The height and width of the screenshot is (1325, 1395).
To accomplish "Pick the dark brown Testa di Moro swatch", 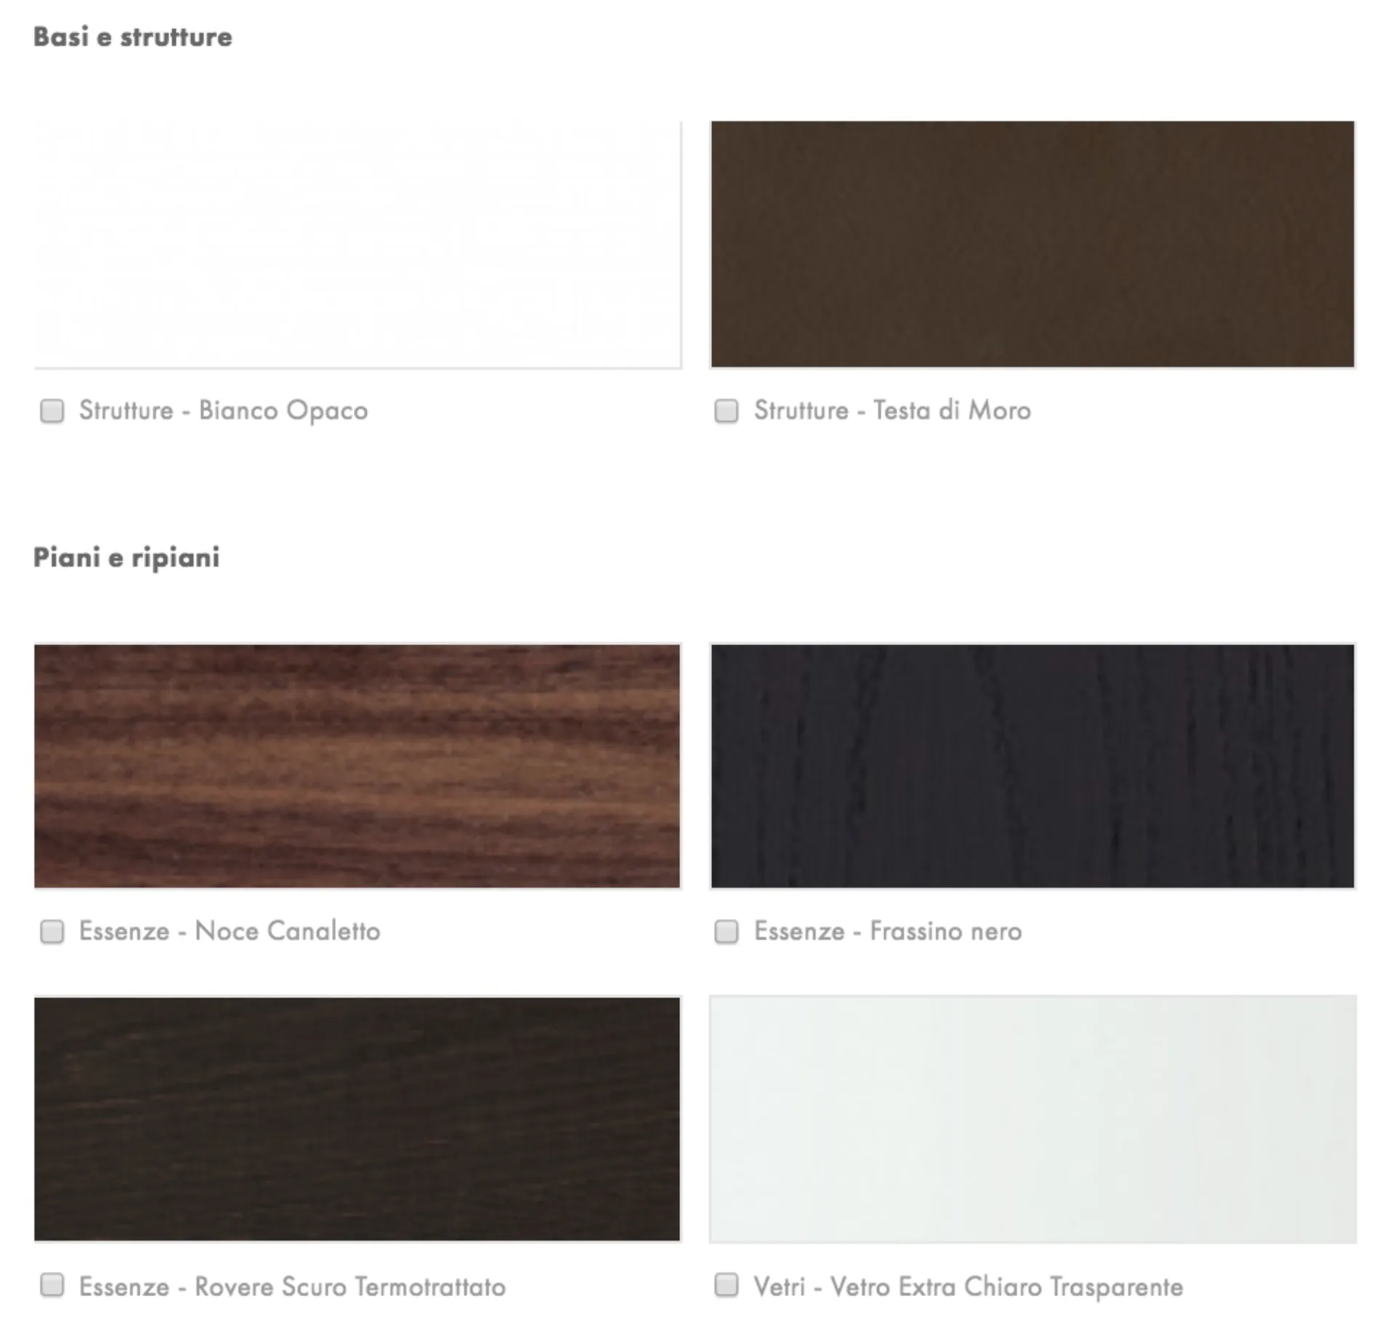I will [x=1032, y=244].
